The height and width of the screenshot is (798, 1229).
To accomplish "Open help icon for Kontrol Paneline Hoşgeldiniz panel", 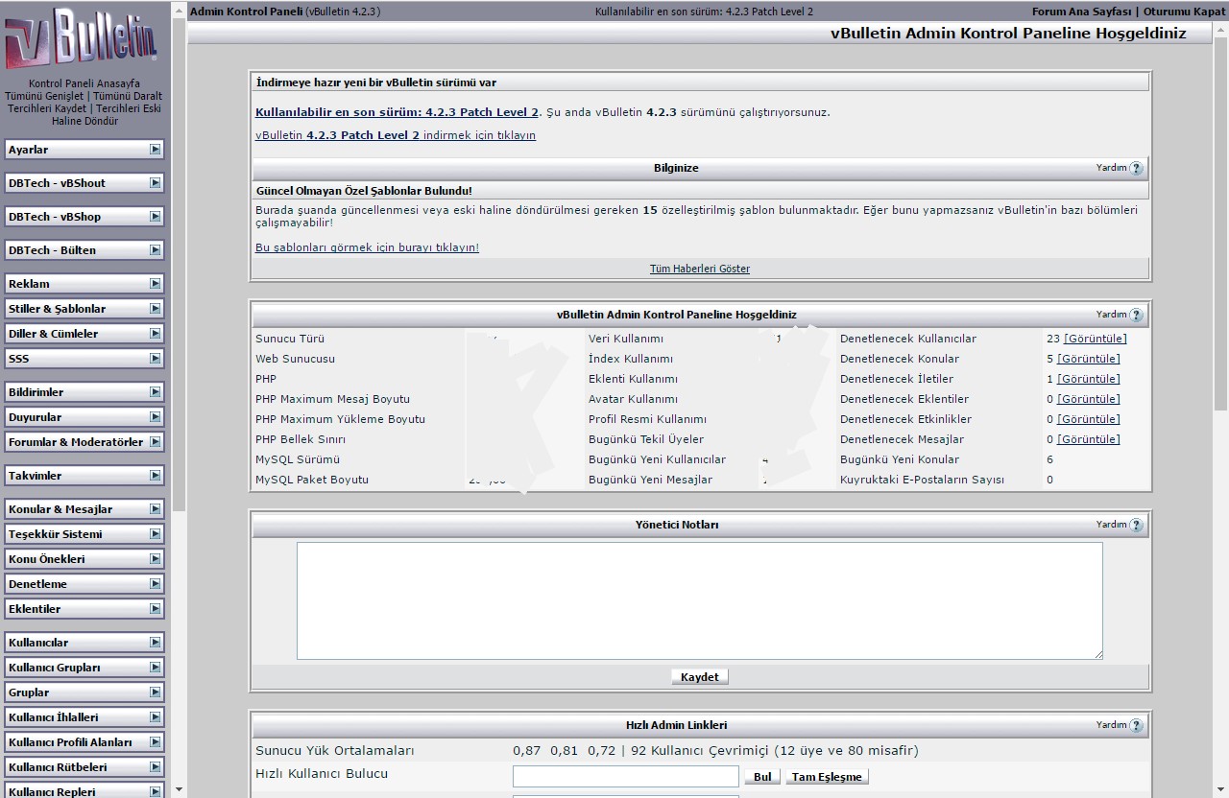I will tap(1137, 315).
